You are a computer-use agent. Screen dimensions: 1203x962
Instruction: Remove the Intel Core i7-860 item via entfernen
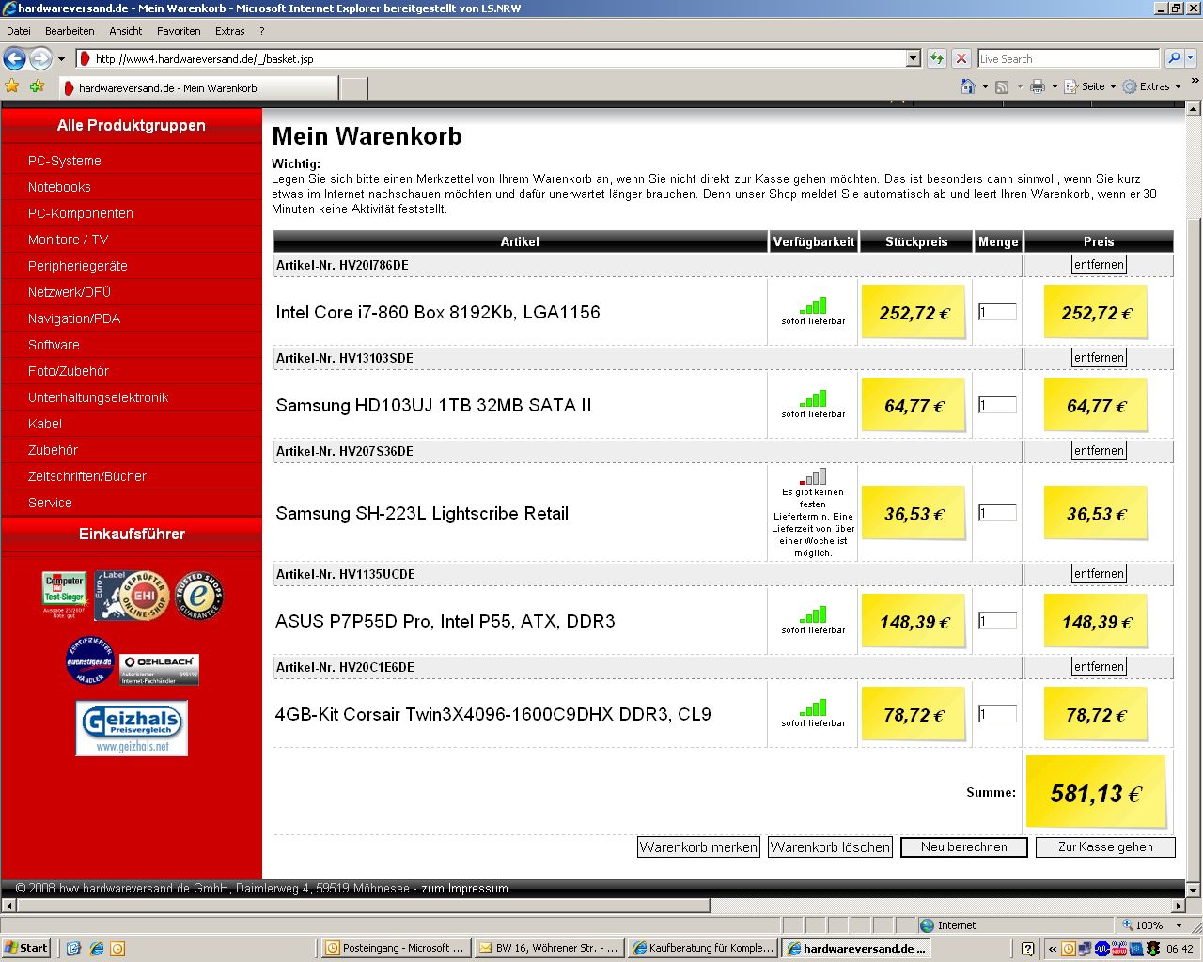coord(1099,265)
